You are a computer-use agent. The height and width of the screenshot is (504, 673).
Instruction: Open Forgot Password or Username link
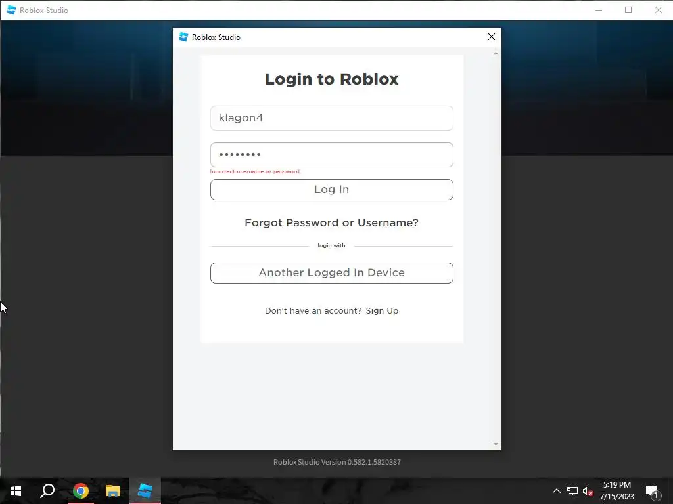331,223
